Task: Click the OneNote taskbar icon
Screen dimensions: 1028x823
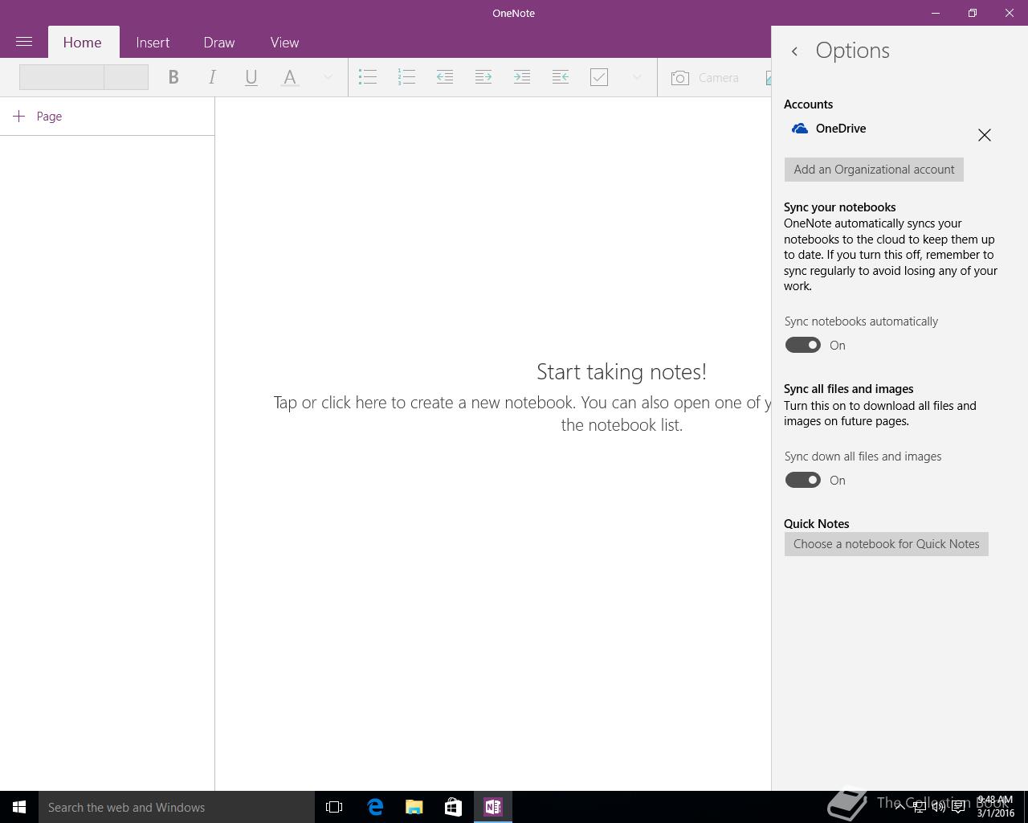Action: tap(493, 807)
